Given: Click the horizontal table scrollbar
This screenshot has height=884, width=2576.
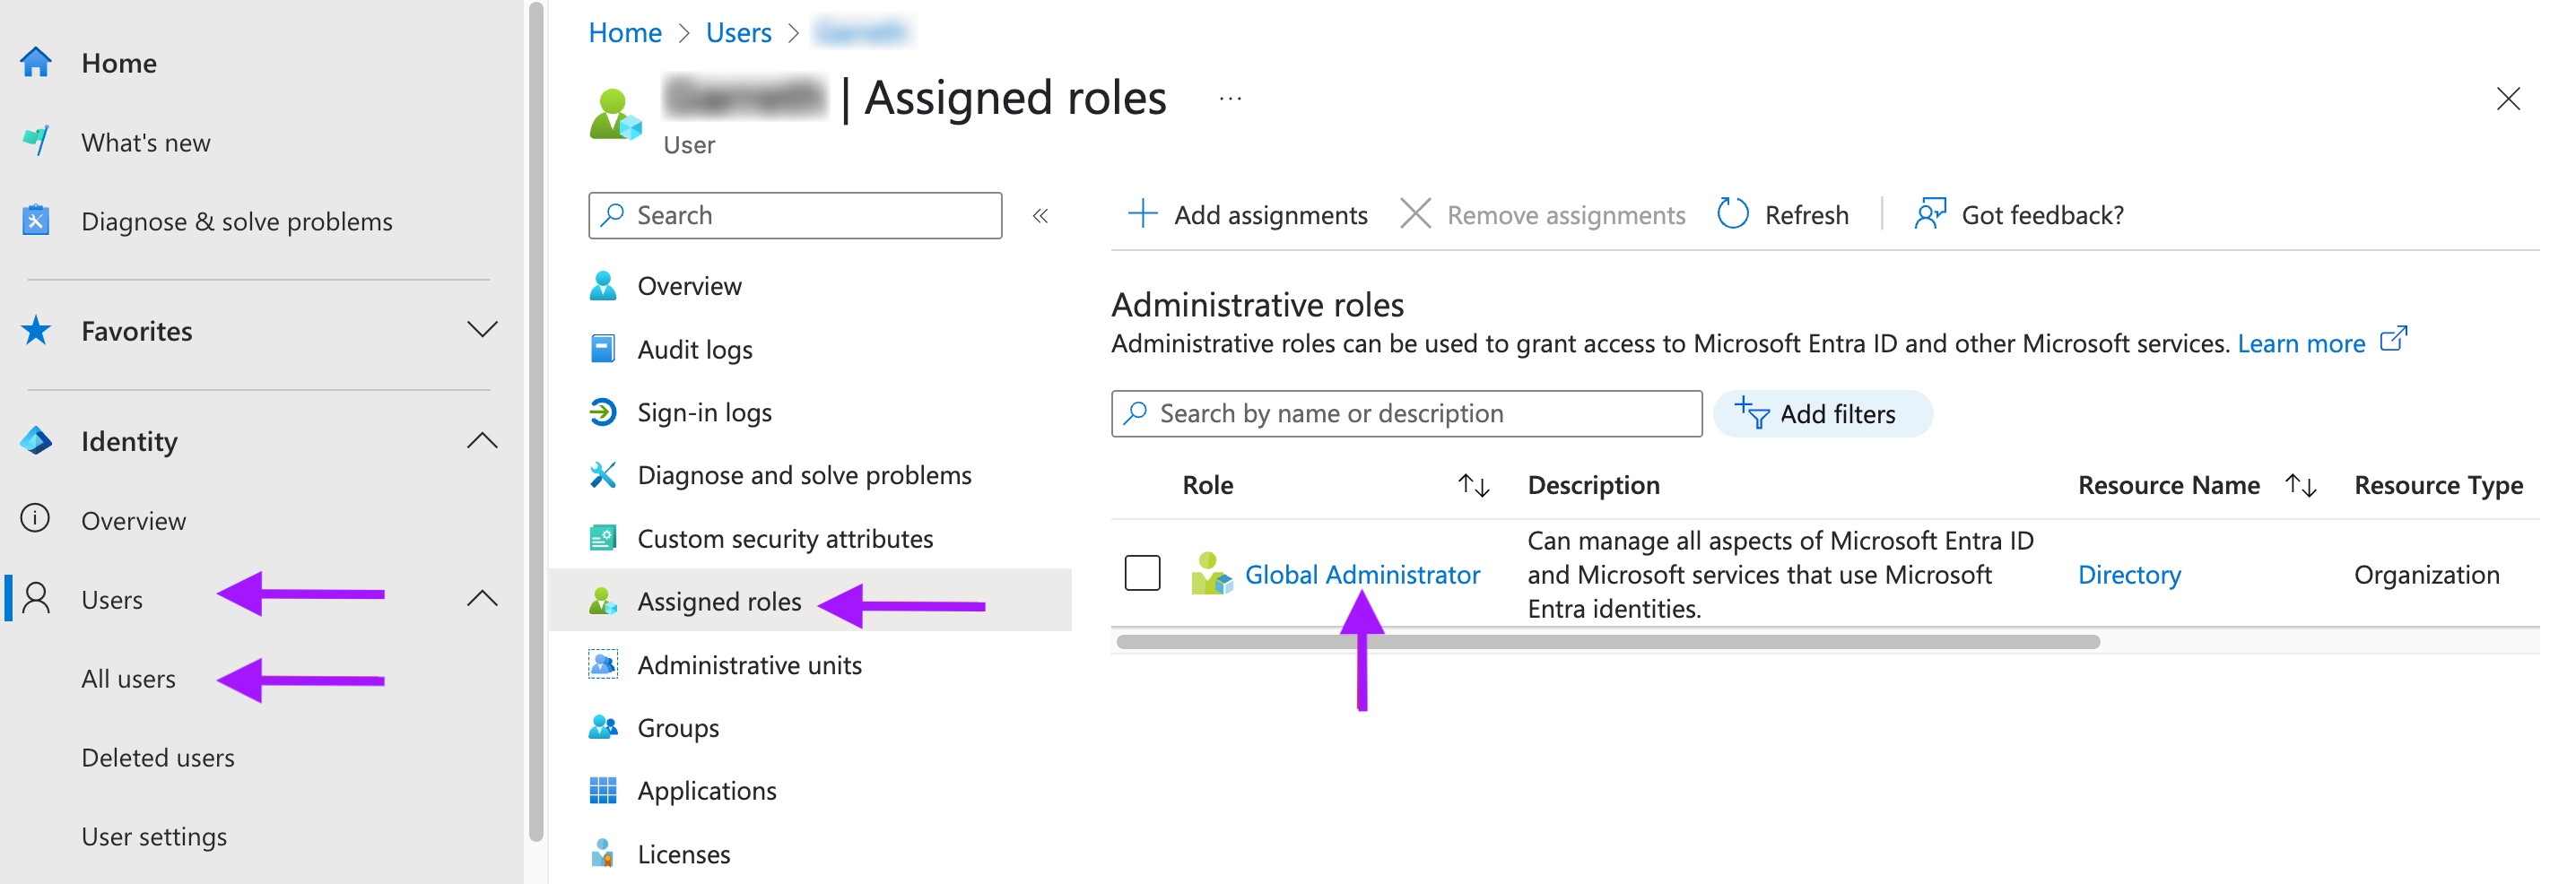Looking at the screenshot, I should 1607,641.
